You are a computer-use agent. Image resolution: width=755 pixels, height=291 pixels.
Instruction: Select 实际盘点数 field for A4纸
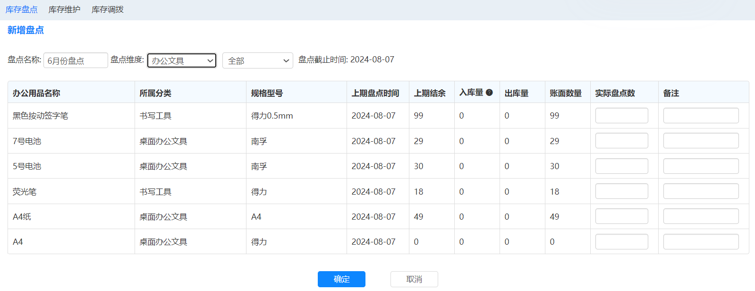[621, 216]
